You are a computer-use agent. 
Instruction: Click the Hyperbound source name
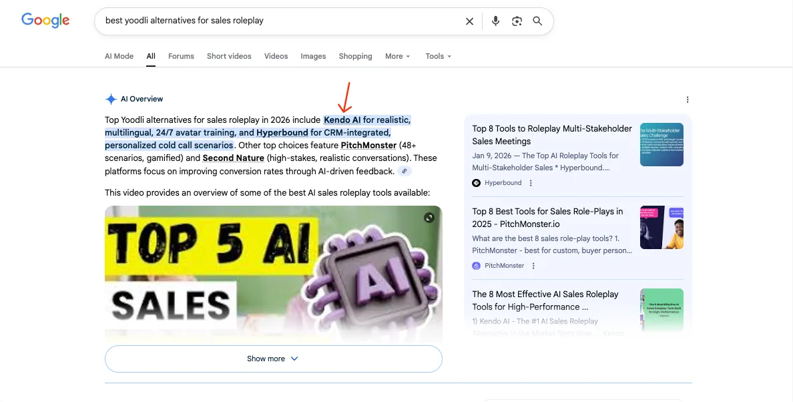(503, 183)
